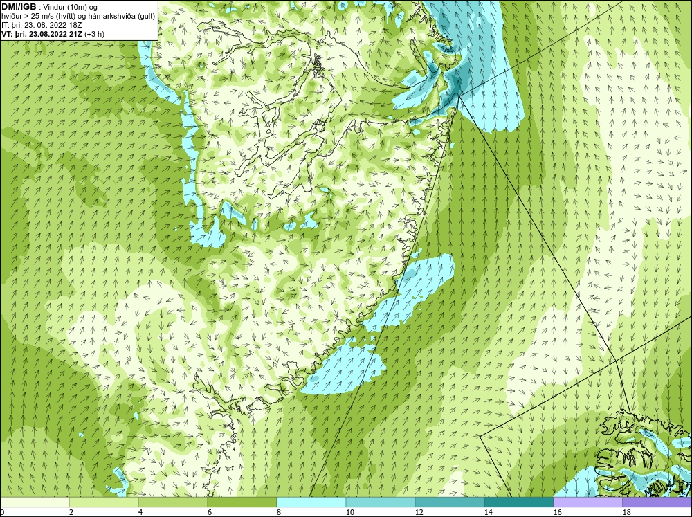Click the '(+3 h)' forecast offset text

[x=94, y=34]
